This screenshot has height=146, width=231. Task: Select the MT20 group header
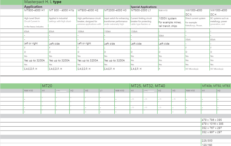(x=47, y=85)
